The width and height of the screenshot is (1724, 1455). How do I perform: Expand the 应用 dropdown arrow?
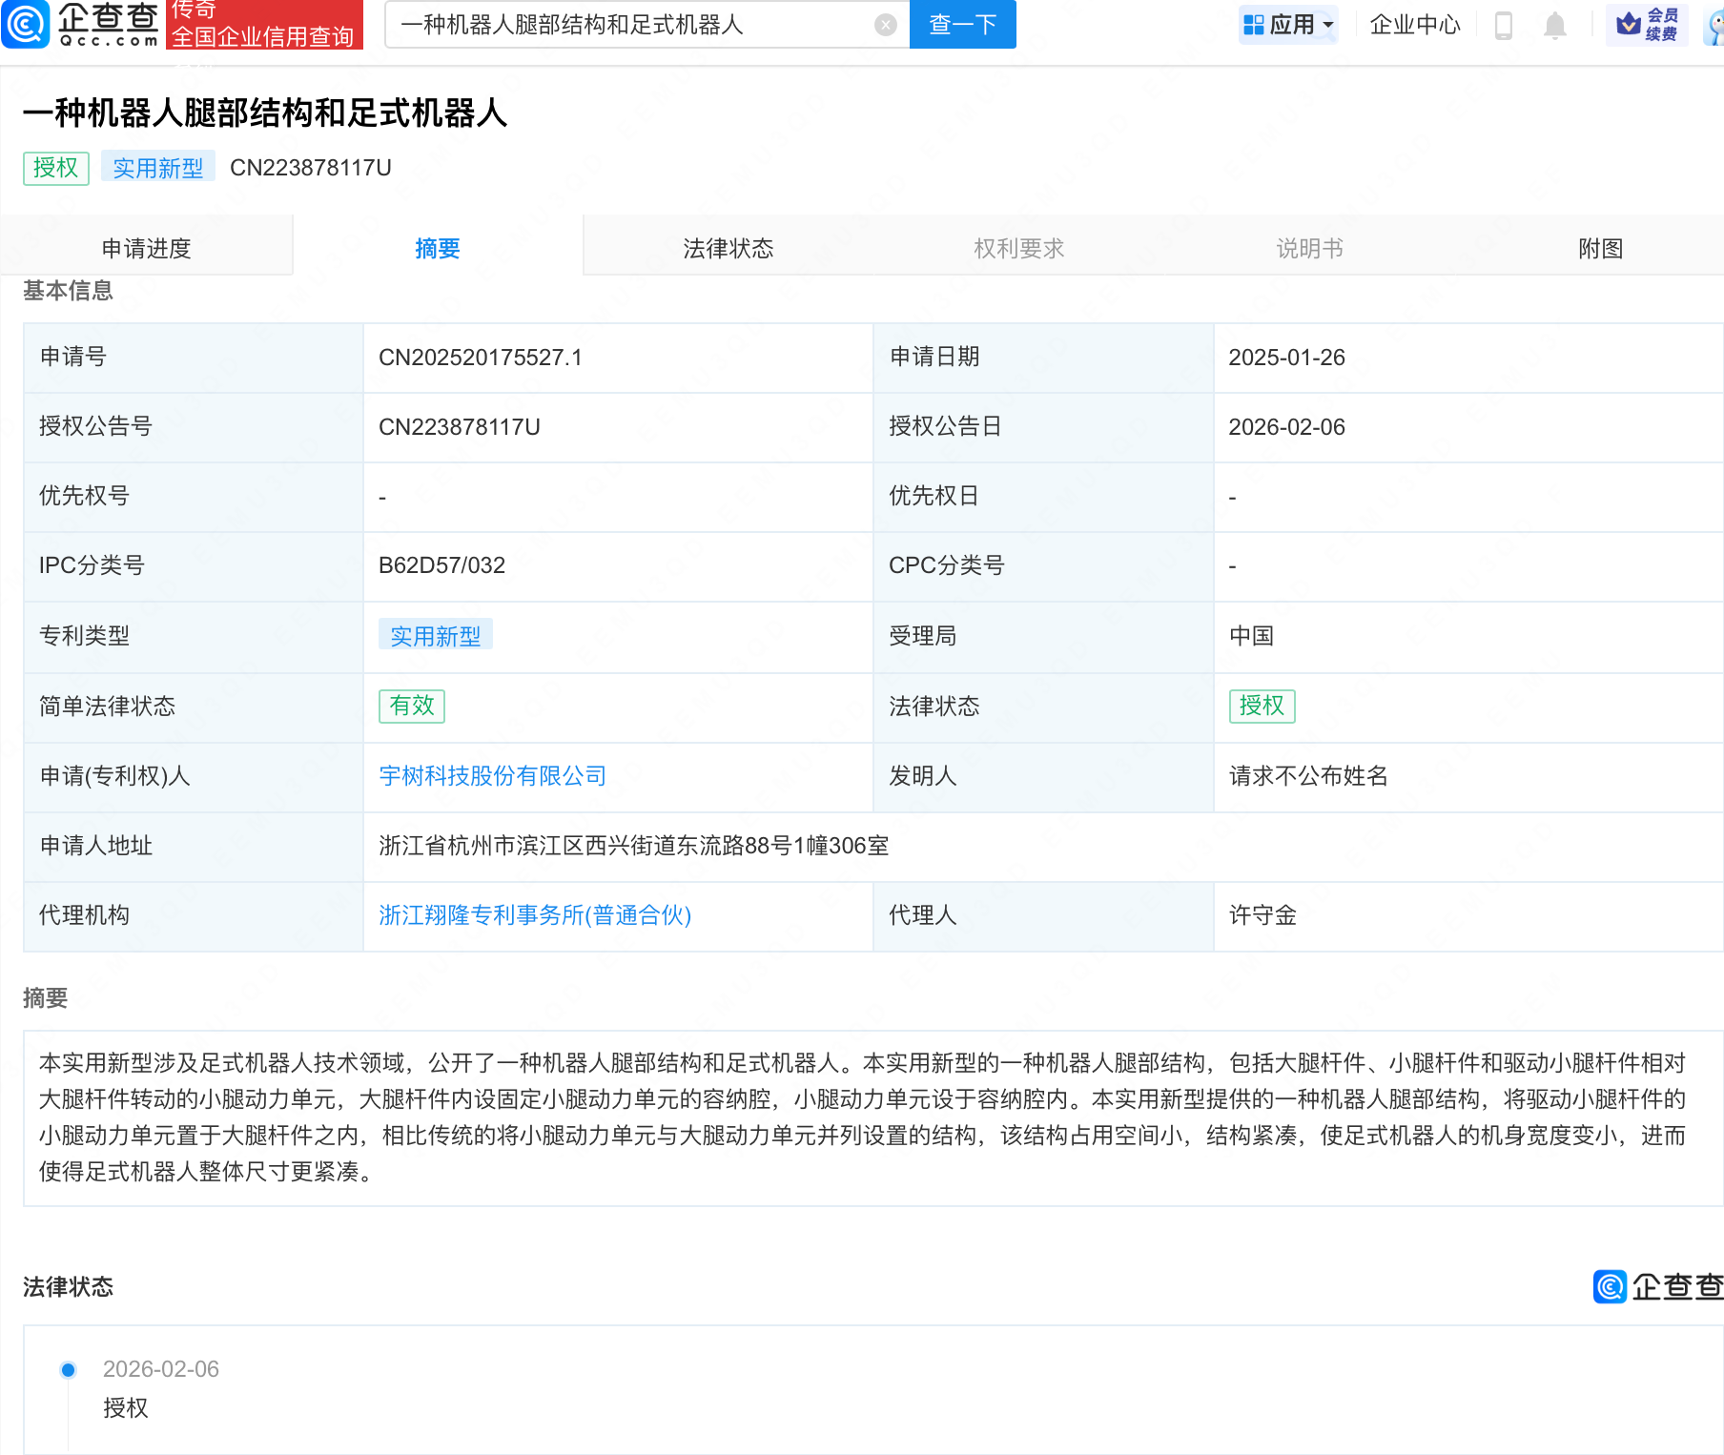coord(1328,25)
